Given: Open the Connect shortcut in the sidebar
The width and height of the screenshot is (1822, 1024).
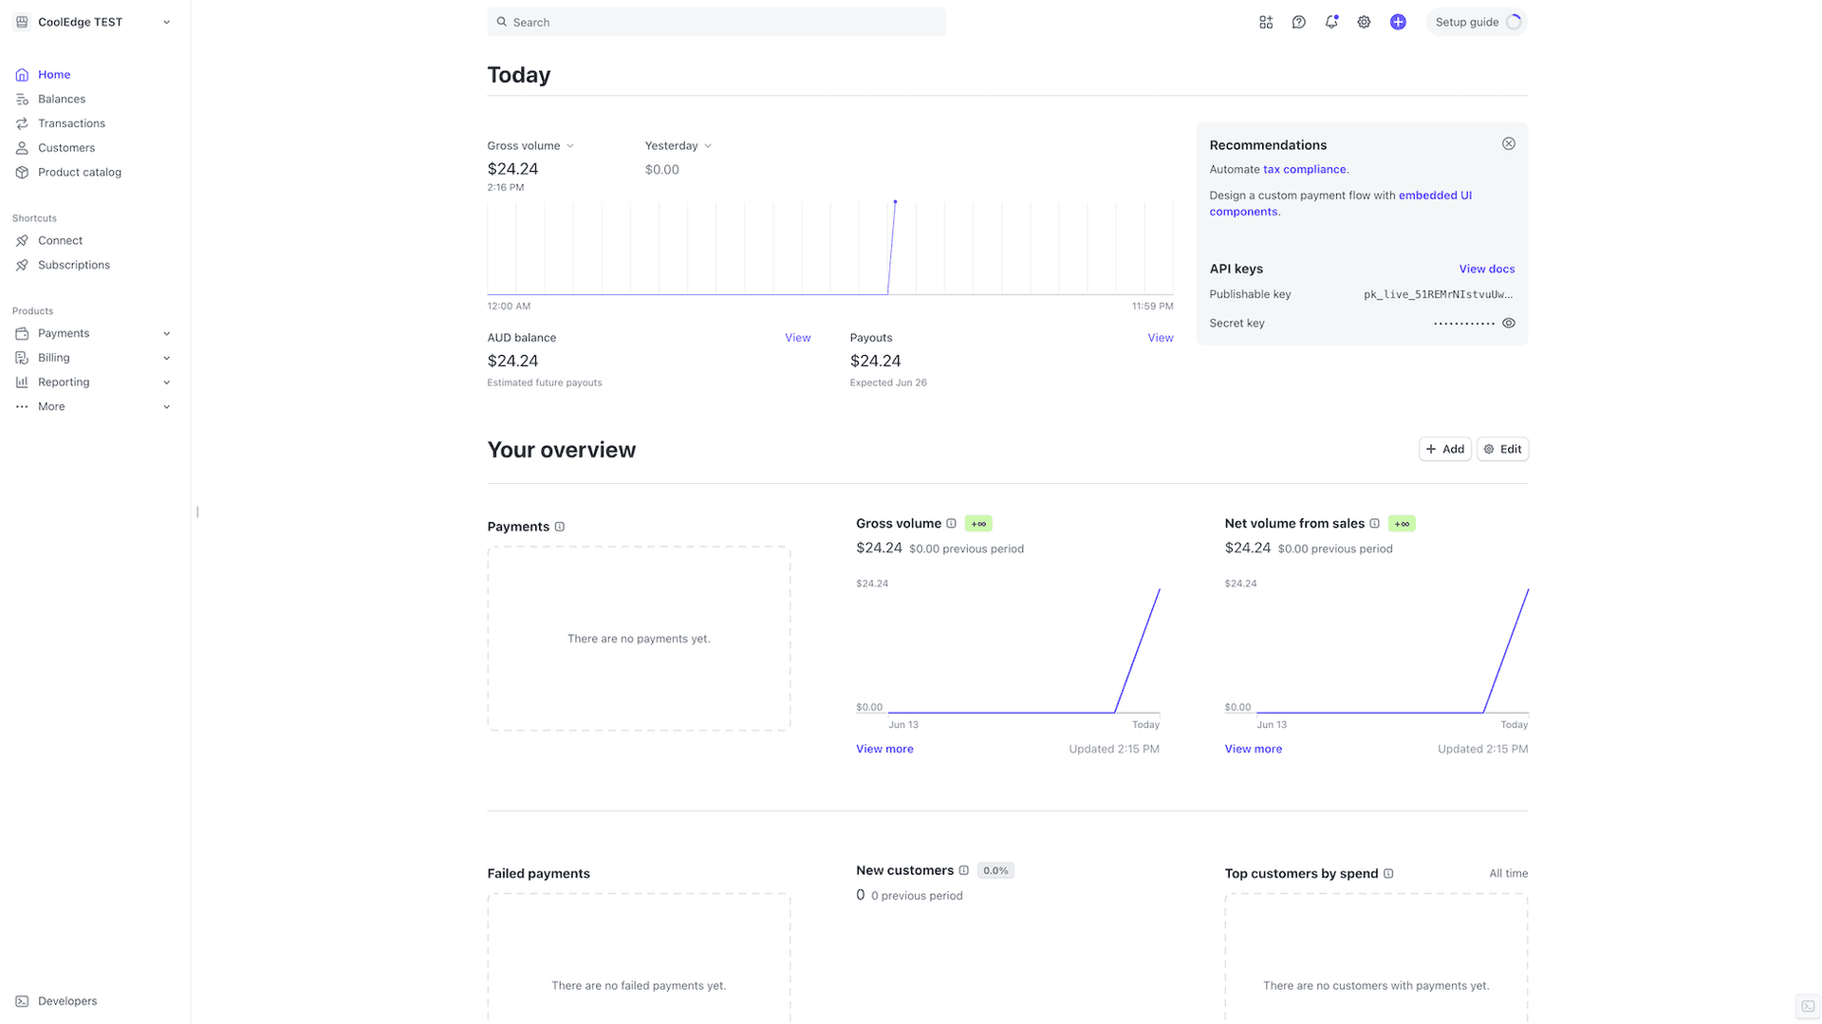Looking at the screenshot, I should (x=60, y=240).
